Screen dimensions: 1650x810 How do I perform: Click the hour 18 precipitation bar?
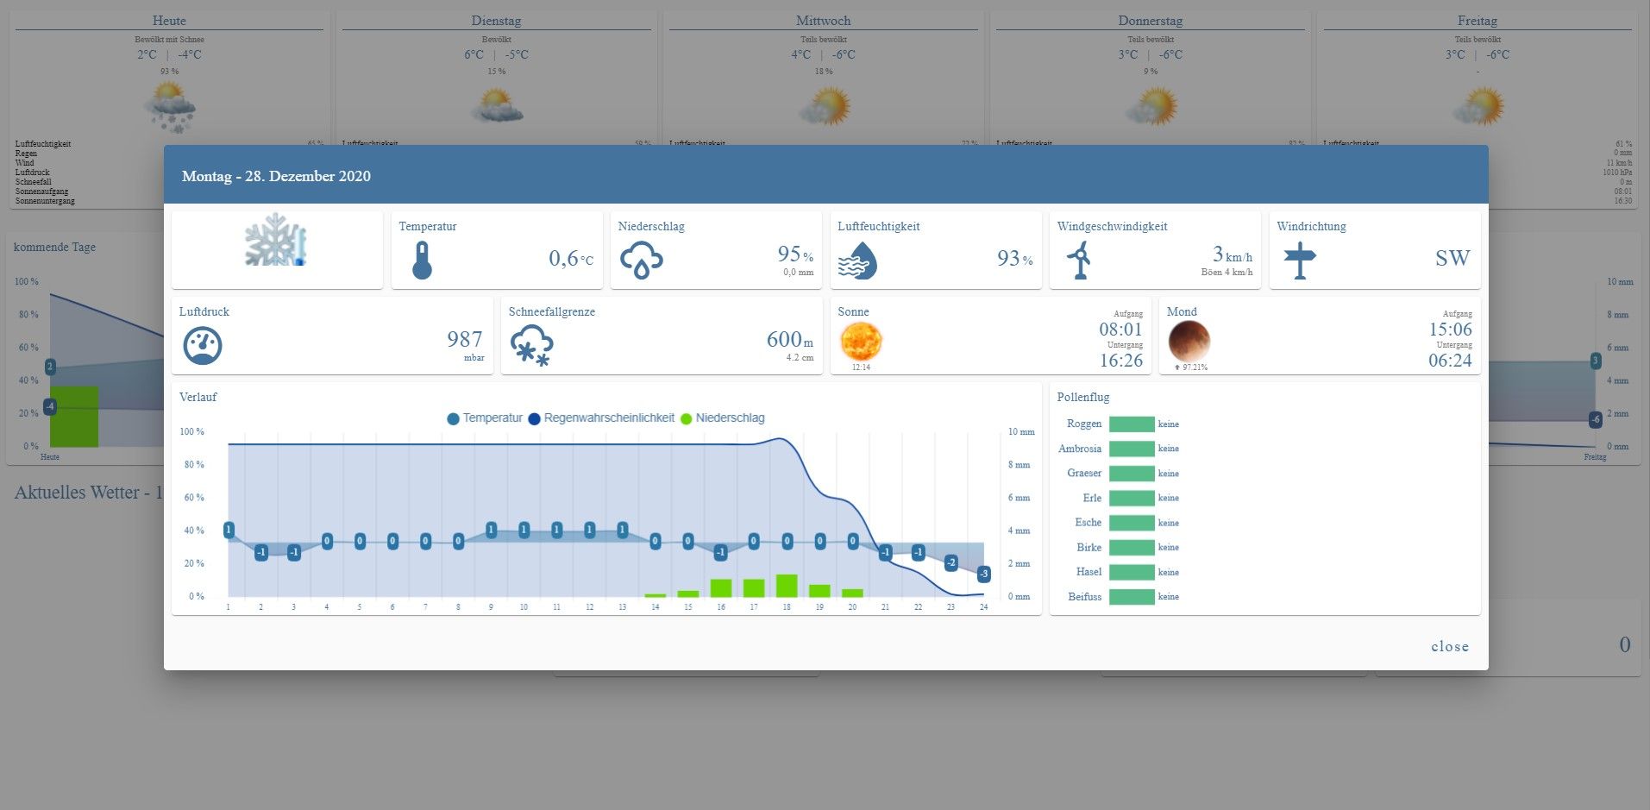pyautogui.click(x=787, y=586)
